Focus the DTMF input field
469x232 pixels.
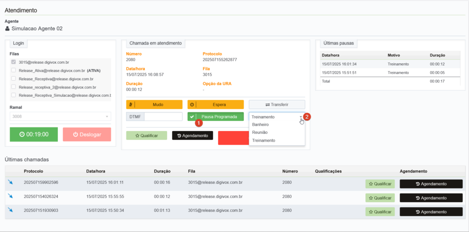coord(164,116)
